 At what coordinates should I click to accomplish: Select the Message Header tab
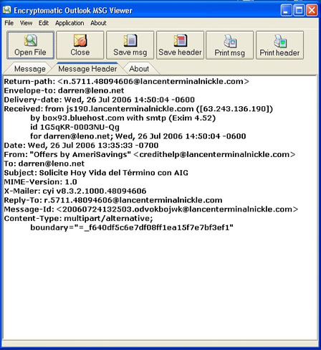87,69
